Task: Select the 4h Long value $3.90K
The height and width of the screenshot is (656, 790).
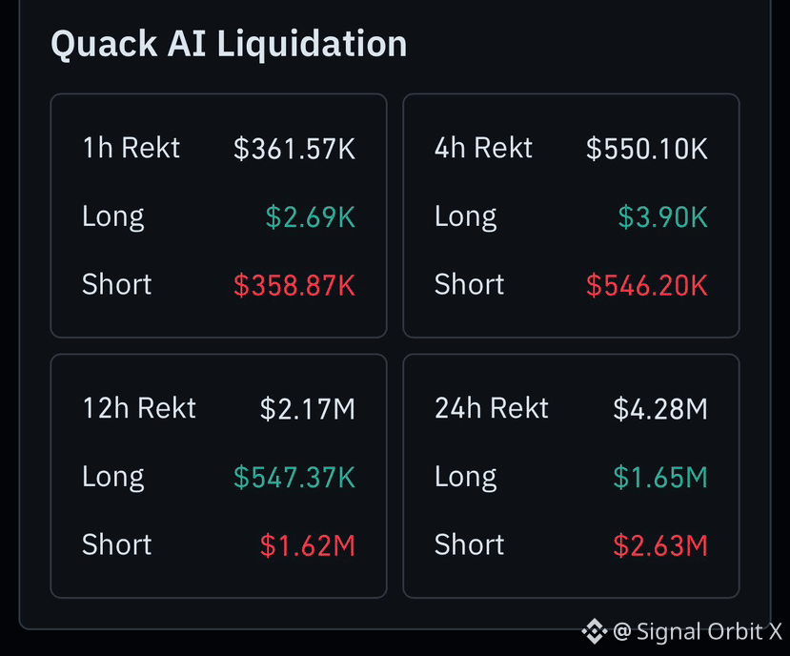Action: (x=663, y=216)
